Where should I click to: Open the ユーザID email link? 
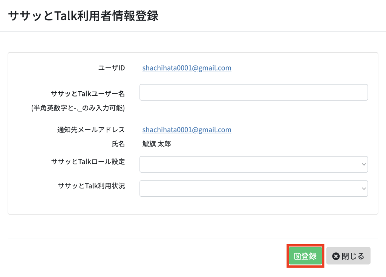187,68
